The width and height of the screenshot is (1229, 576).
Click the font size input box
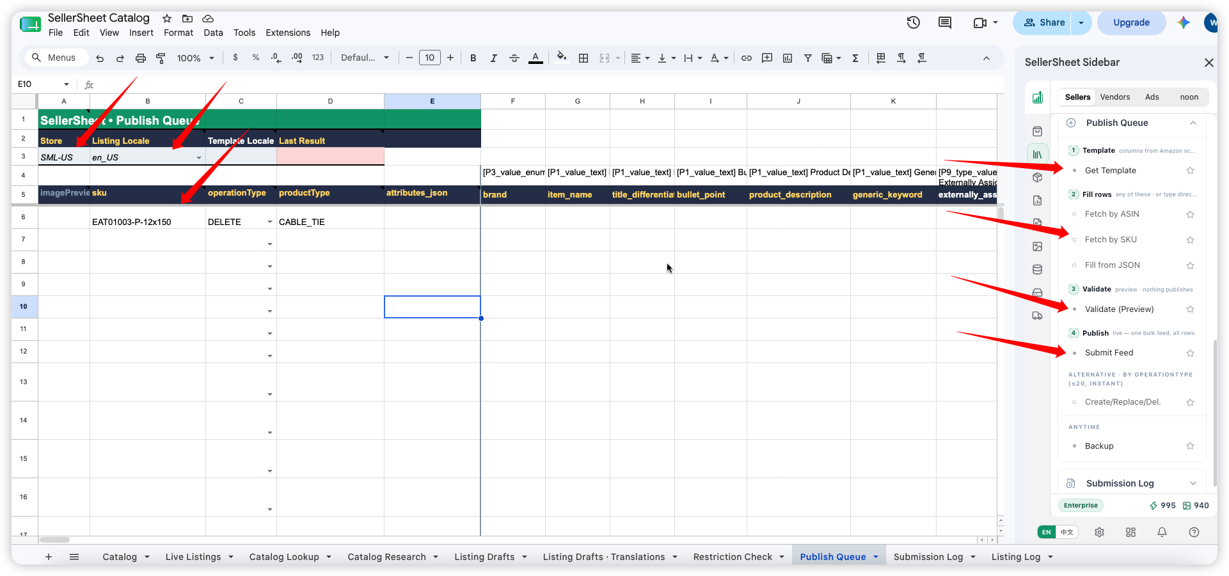(430, 58)
